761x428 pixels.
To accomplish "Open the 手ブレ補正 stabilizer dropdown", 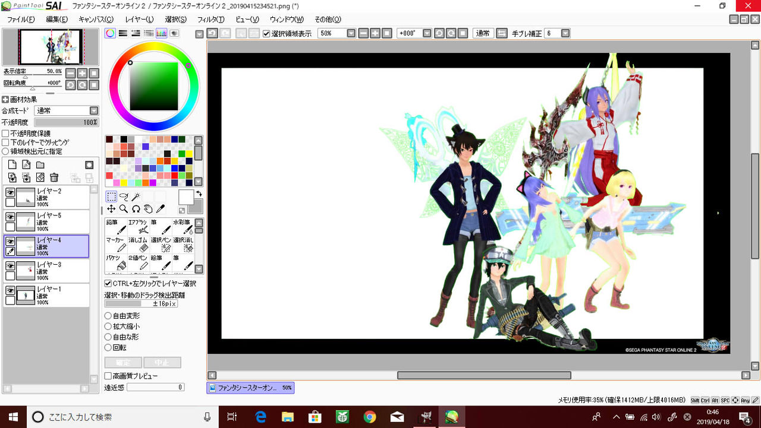I will [565, 33].
